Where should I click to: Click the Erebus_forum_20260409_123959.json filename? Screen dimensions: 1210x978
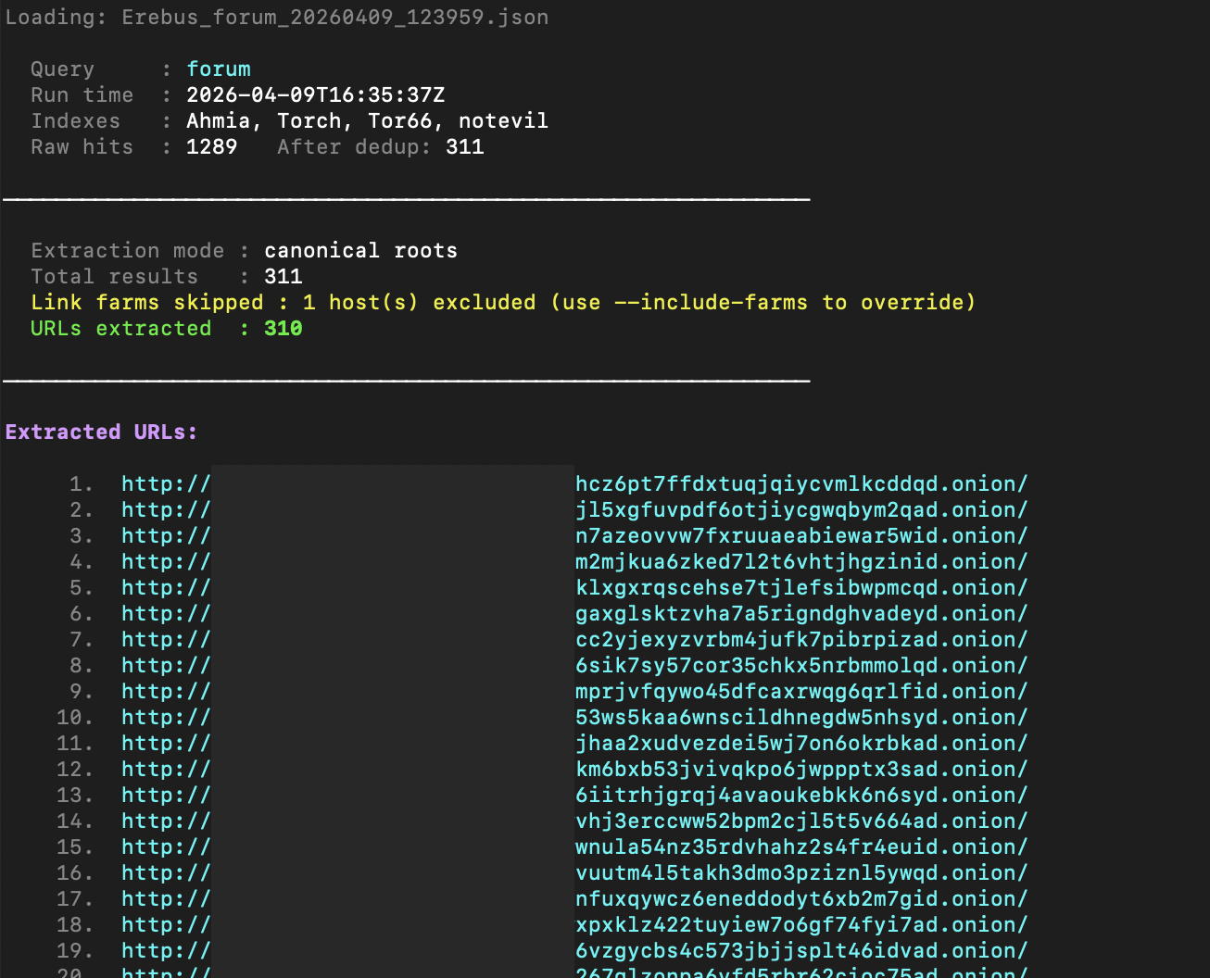[x=335, y=18]
